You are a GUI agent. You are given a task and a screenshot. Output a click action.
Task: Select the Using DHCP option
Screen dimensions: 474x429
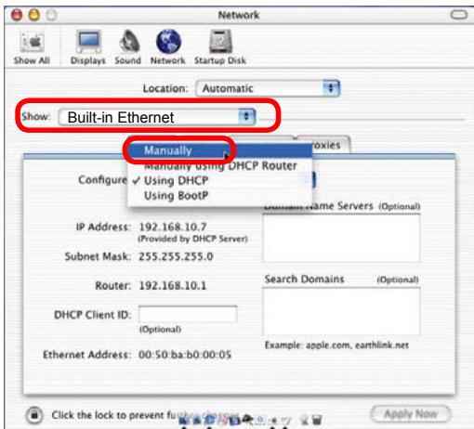(x=220, y=181)
